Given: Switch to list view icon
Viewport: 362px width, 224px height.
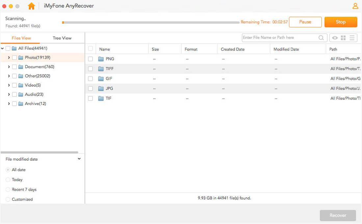Looking at the screenshot, I should (352, 38).
